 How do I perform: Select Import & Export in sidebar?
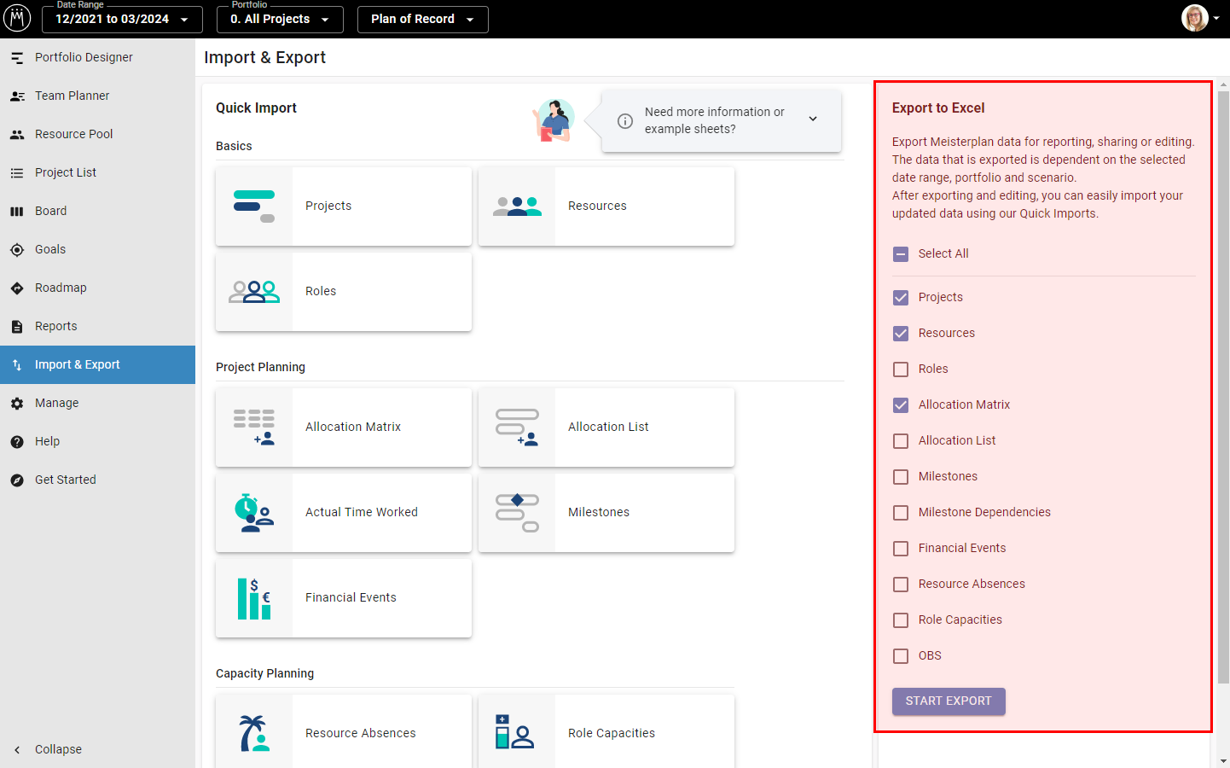coord(97,364)
